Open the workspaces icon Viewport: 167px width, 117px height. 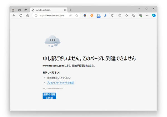click(19, 10)
